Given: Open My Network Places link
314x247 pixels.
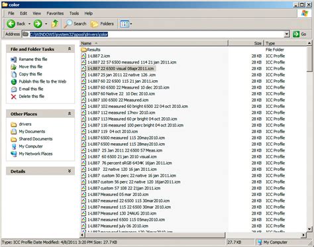Looking at the screenshot, I should 36,154.
